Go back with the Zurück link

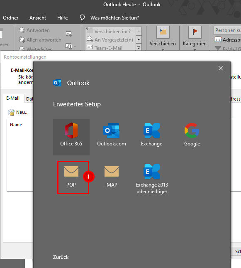[61, 257]
